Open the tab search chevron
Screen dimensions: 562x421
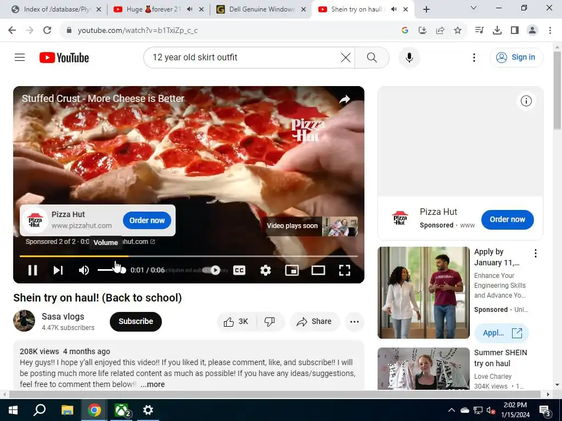click(x=474, y=8)
